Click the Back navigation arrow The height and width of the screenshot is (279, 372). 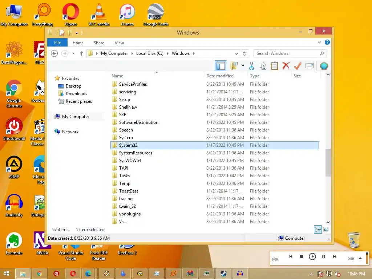(x=54, y=53)
